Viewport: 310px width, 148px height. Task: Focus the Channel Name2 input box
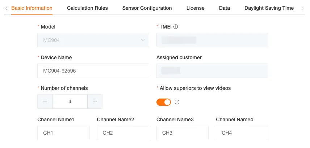(x=123, y=133)
